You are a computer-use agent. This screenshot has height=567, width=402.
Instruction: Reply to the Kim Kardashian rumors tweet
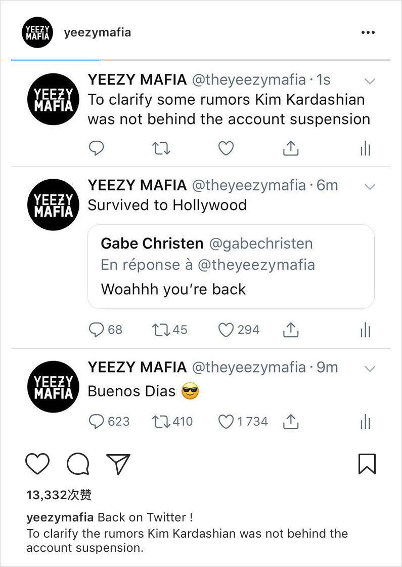[96, 148]
